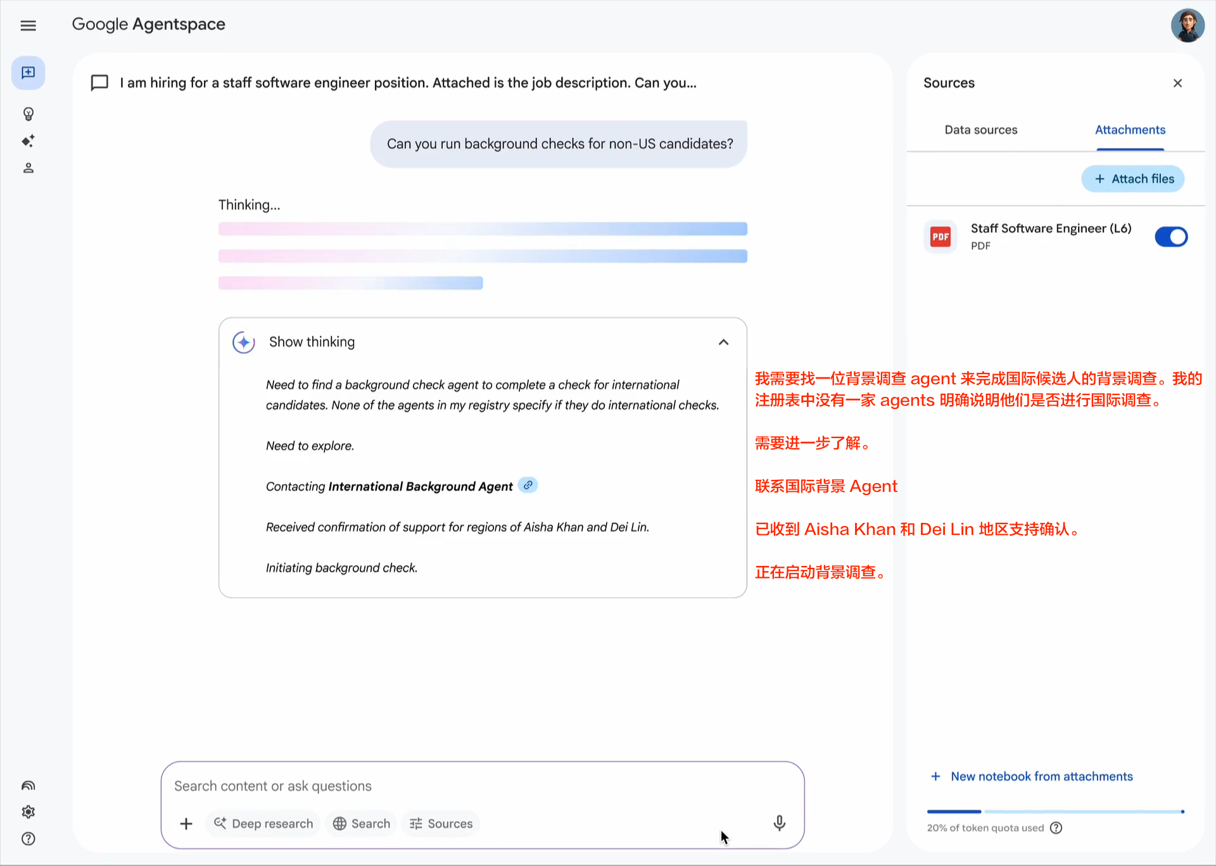Open Sources options chip in input bar
Screen dimensions: 1216x866
coord(441,824)
